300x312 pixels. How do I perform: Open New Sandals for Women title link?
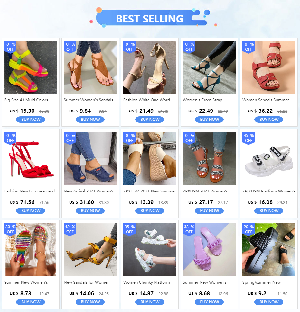tap(87, 282)
